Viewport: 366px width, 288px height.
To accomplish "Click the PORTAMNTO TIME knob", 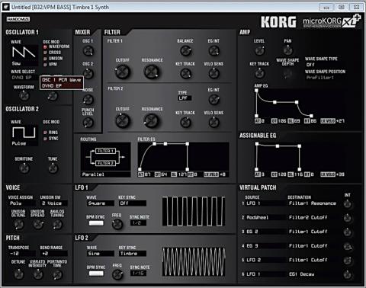I will coord(57,274).
